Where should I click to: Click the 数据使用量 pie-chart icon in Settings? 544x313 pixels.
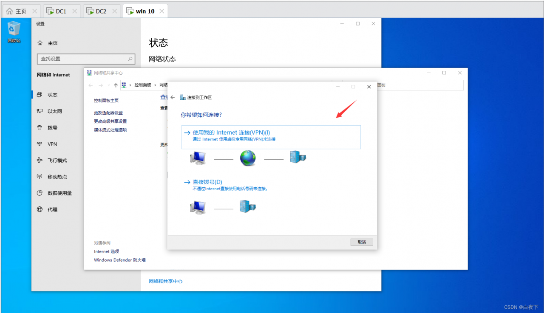(40, 193)
